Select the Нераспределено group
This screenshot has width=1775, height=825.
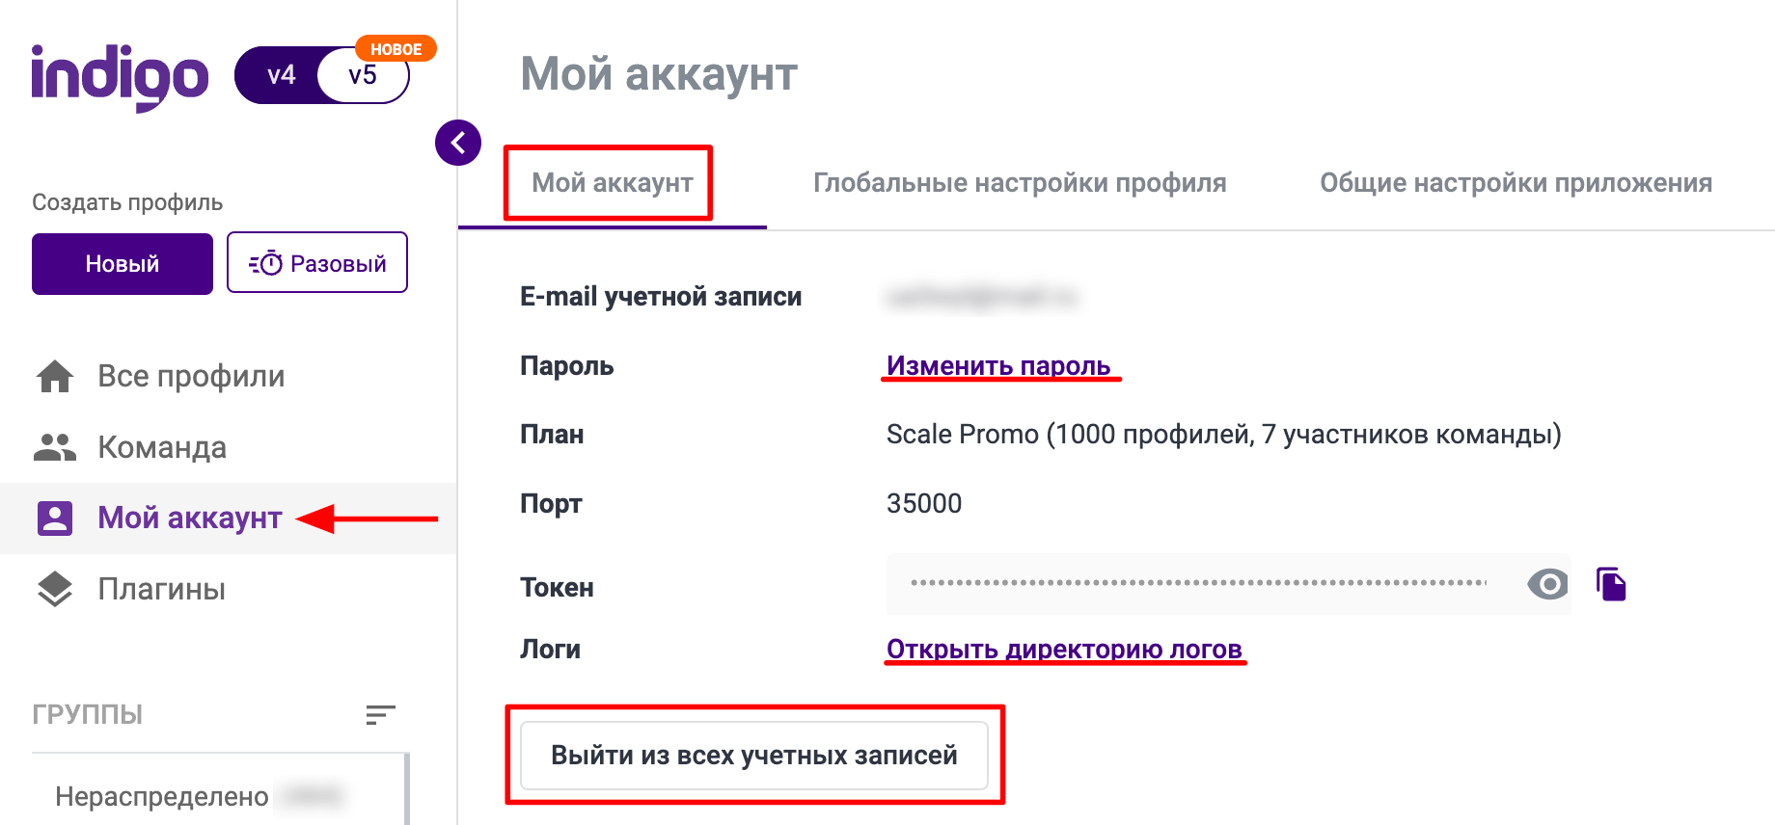coord(162,796)
